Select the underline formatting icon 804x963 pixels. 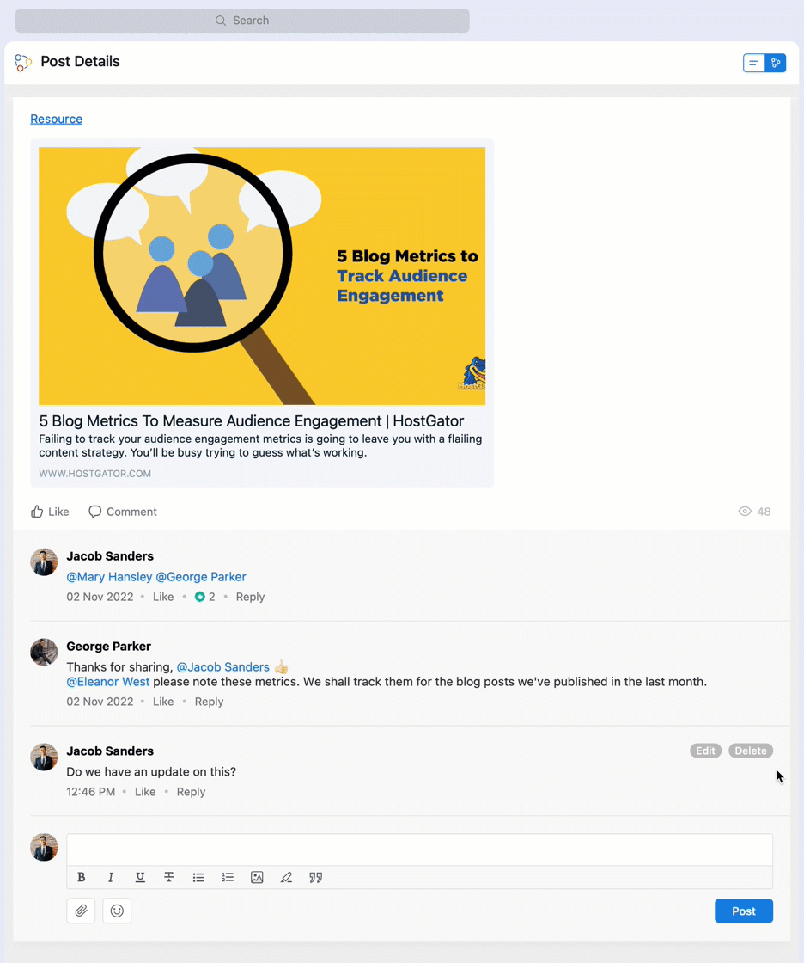pos(140,877)
